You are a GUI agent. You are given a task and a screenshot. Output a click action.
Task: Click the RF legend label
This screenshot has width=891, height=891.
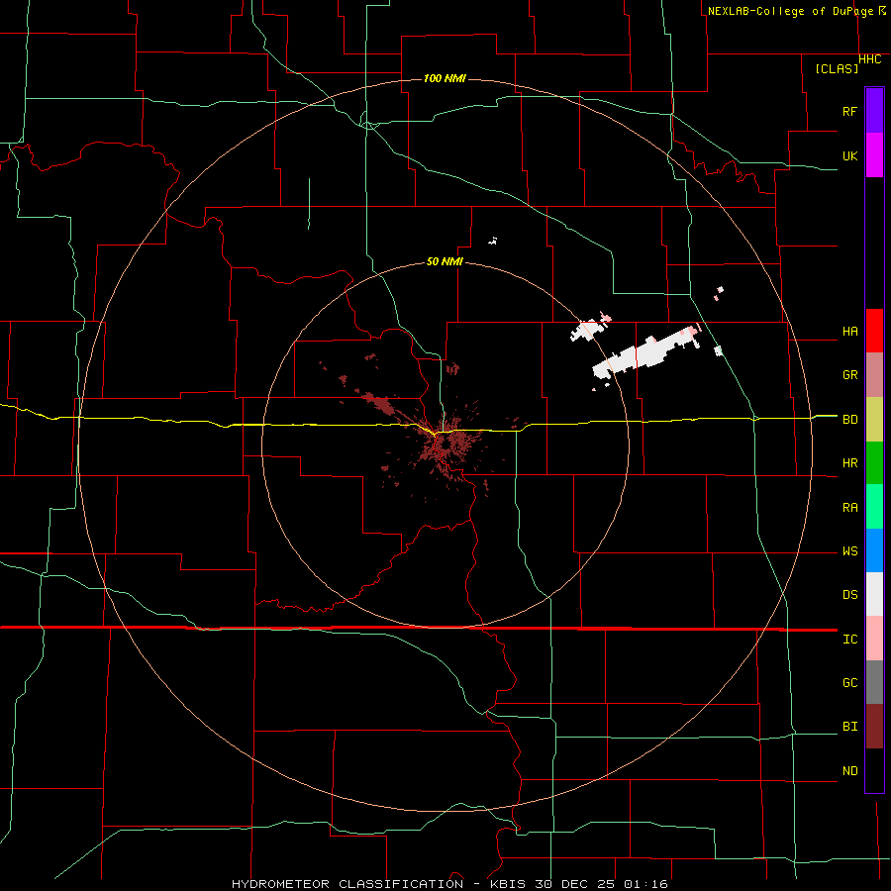pyautogui.click(x=849, y=111)
